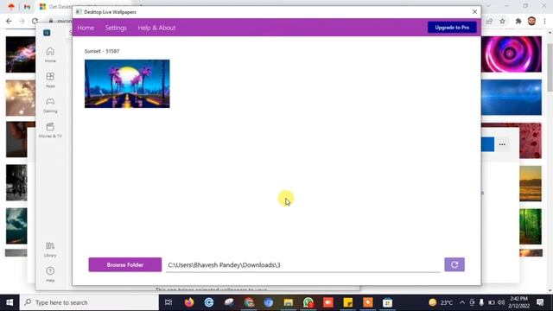Open Gaming in Microsoft Store sidebar

(x=50, y=105)
